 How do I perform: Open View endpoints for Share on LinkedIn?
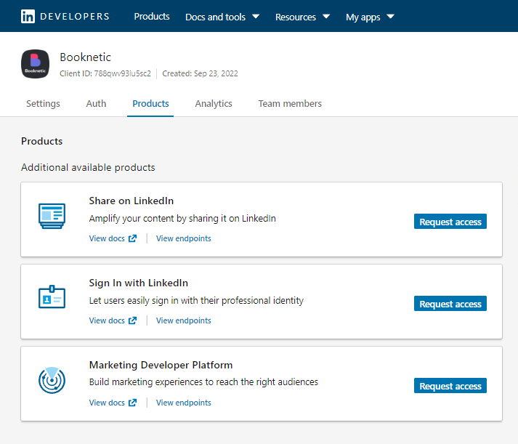coord(183,238)
